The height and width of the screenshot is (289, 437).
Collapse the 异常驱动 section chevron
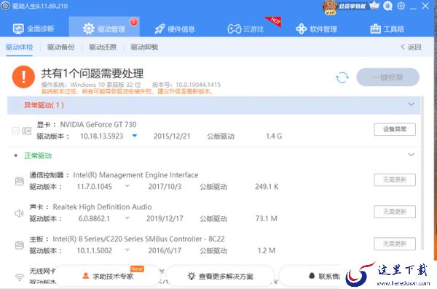[x=411, y=104]
